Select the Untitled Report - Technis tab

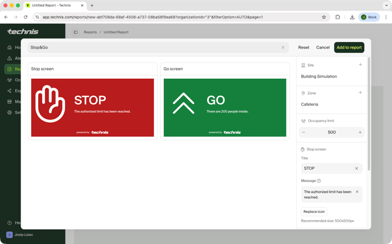coord(55,5)
